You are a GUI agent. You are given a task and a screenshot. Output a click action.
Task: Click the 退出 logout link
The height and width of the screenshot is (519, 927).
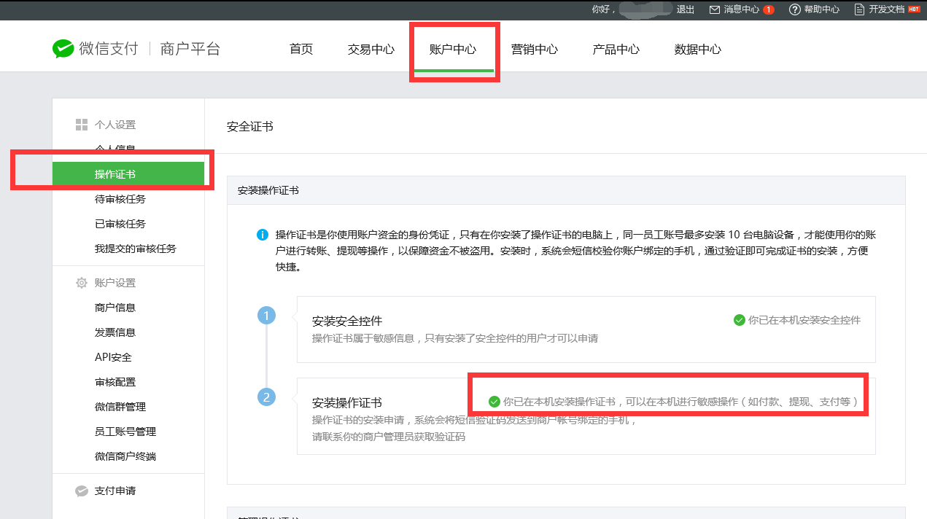click(x=686, y=9)
